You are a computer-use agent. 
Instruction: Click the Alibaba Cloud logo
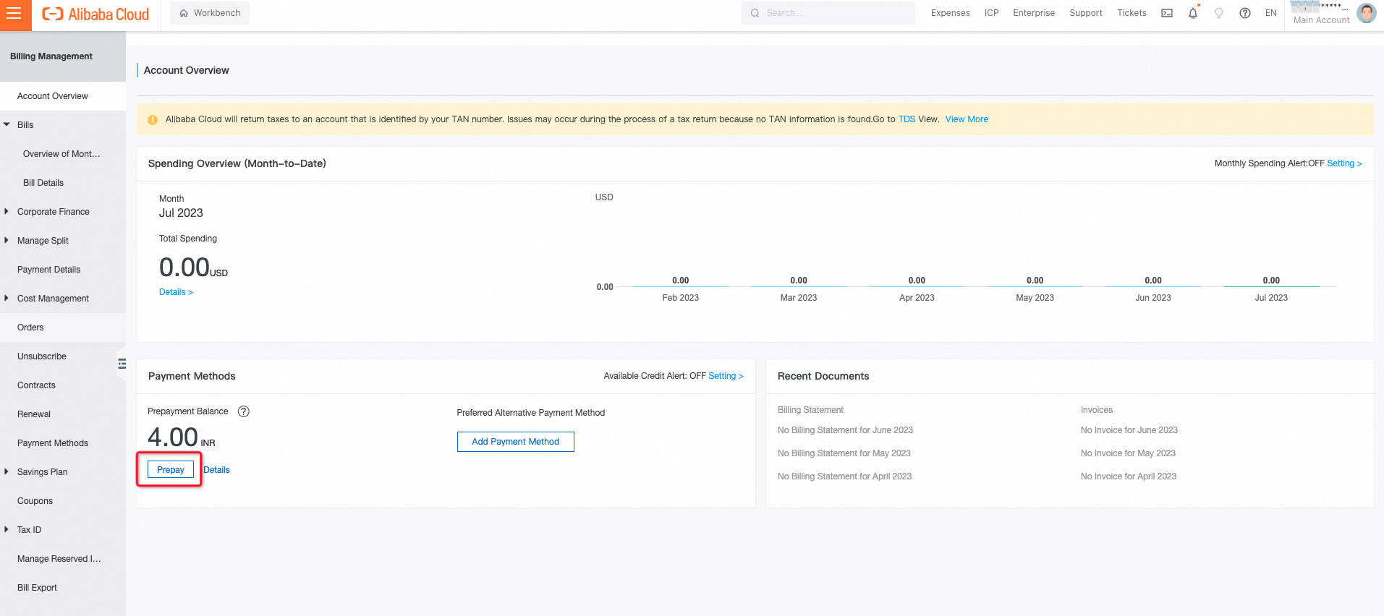pyautogui.click(x=95, y=14)
